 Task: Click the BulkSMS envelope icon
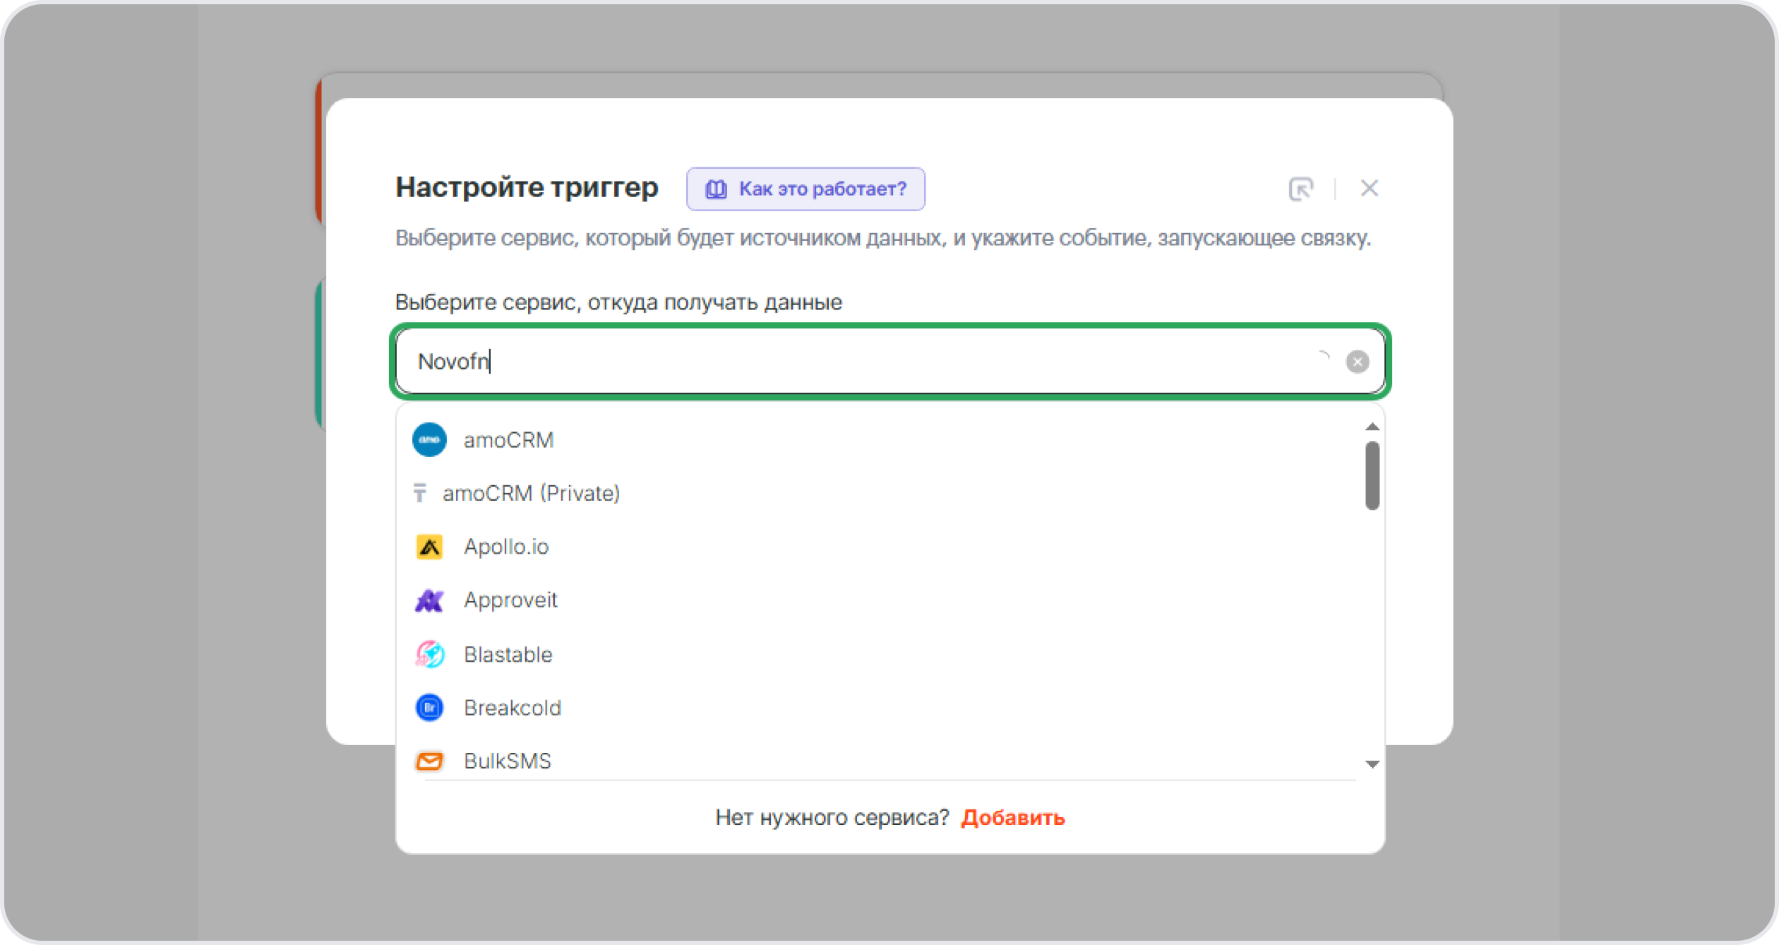(x=429, y=761)
